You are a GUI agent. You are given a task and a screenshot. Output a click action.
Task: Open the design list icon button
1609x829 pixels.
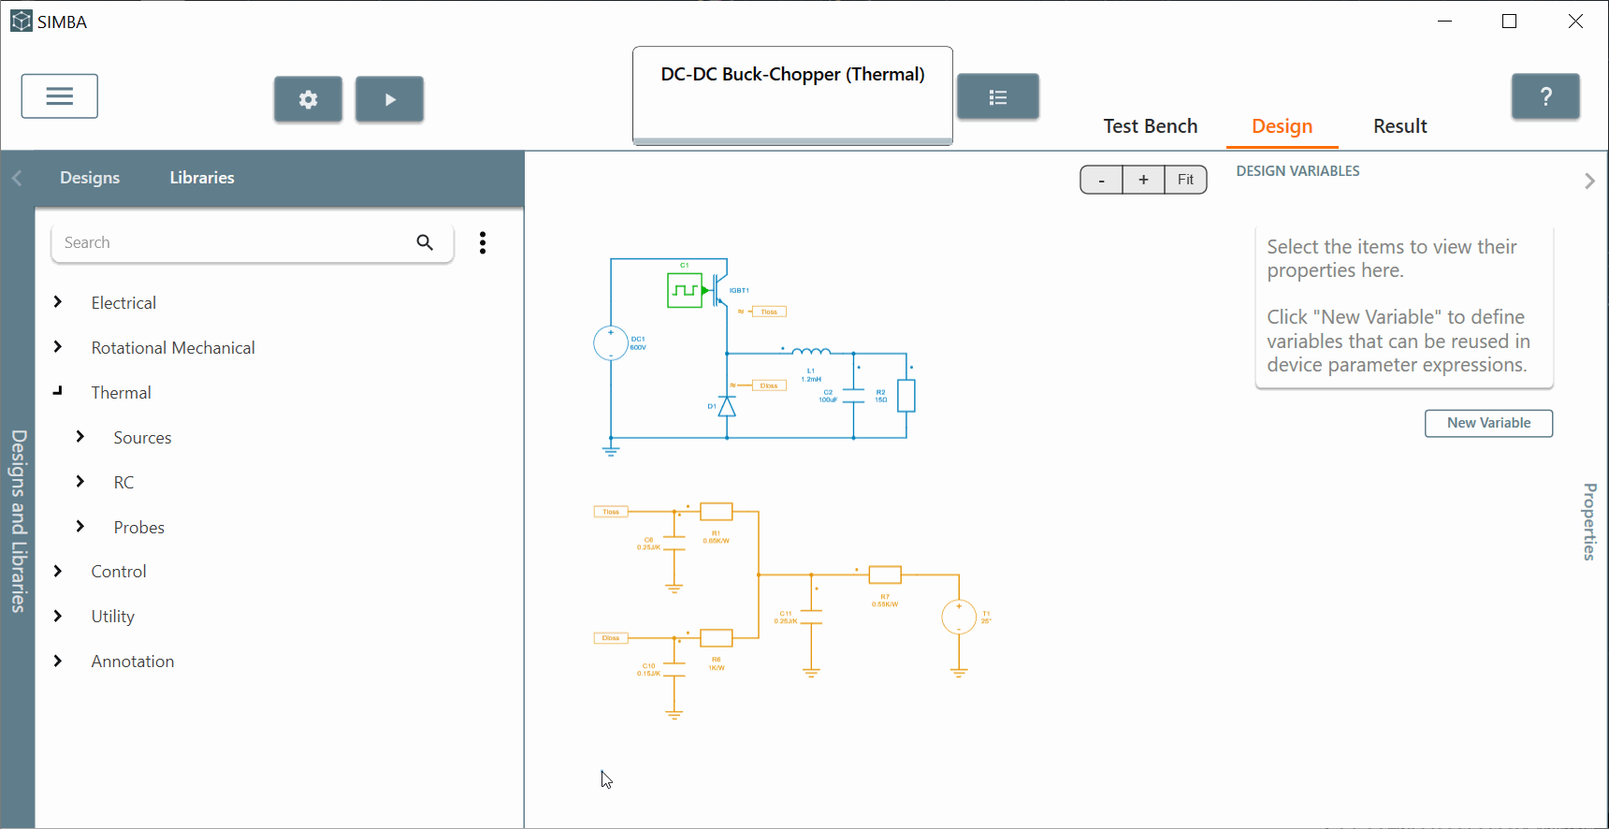click(998, 96)
